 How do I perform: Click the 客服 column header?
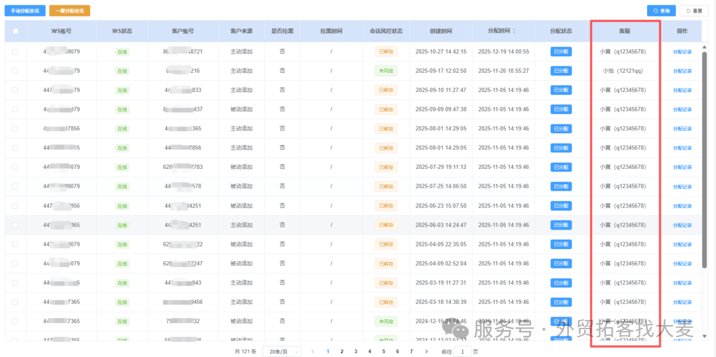[625, 31]
